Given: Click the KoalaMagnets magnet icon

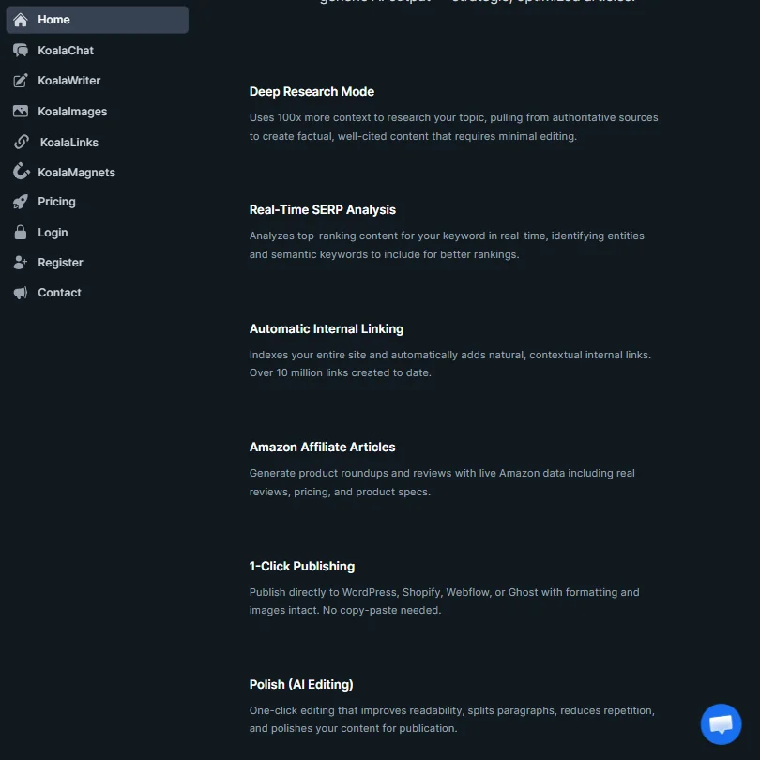Looking at the screenshot, I should (21, 172).
